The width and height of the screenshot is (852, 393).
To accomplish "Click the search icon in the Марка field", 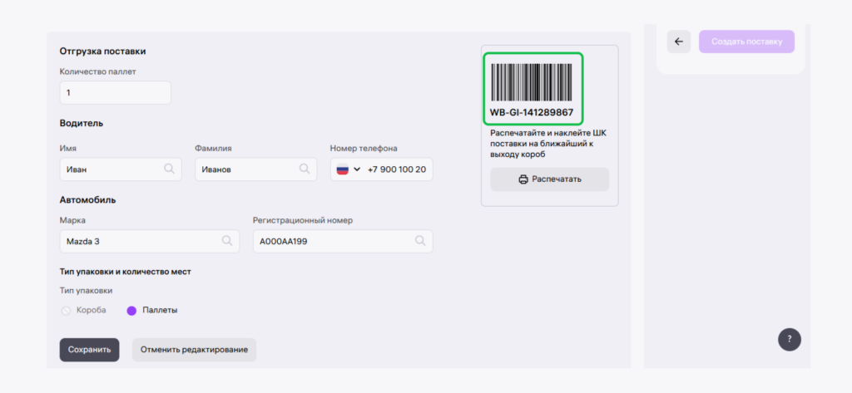I will click(x=226, y=241).
